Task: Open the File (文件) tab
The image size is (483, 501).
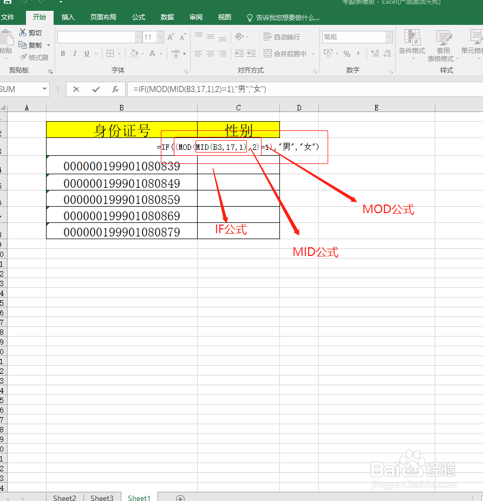Action: 8,17
